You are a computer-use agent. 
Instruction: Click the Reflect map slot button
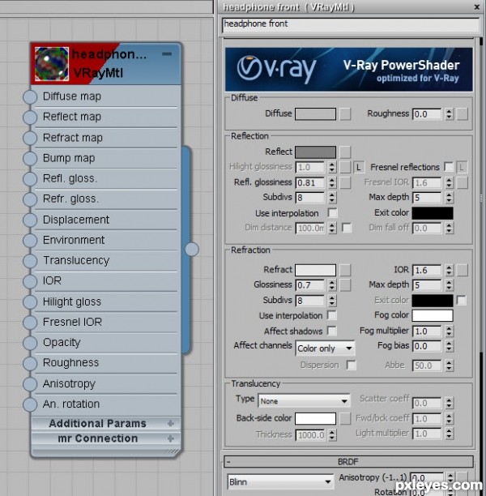(345, 152)
